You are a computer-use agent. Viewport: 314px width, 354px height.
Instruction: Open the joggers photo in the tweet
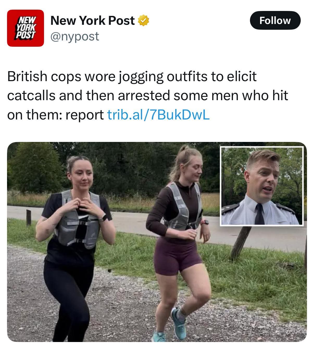(x=157, y=242)
